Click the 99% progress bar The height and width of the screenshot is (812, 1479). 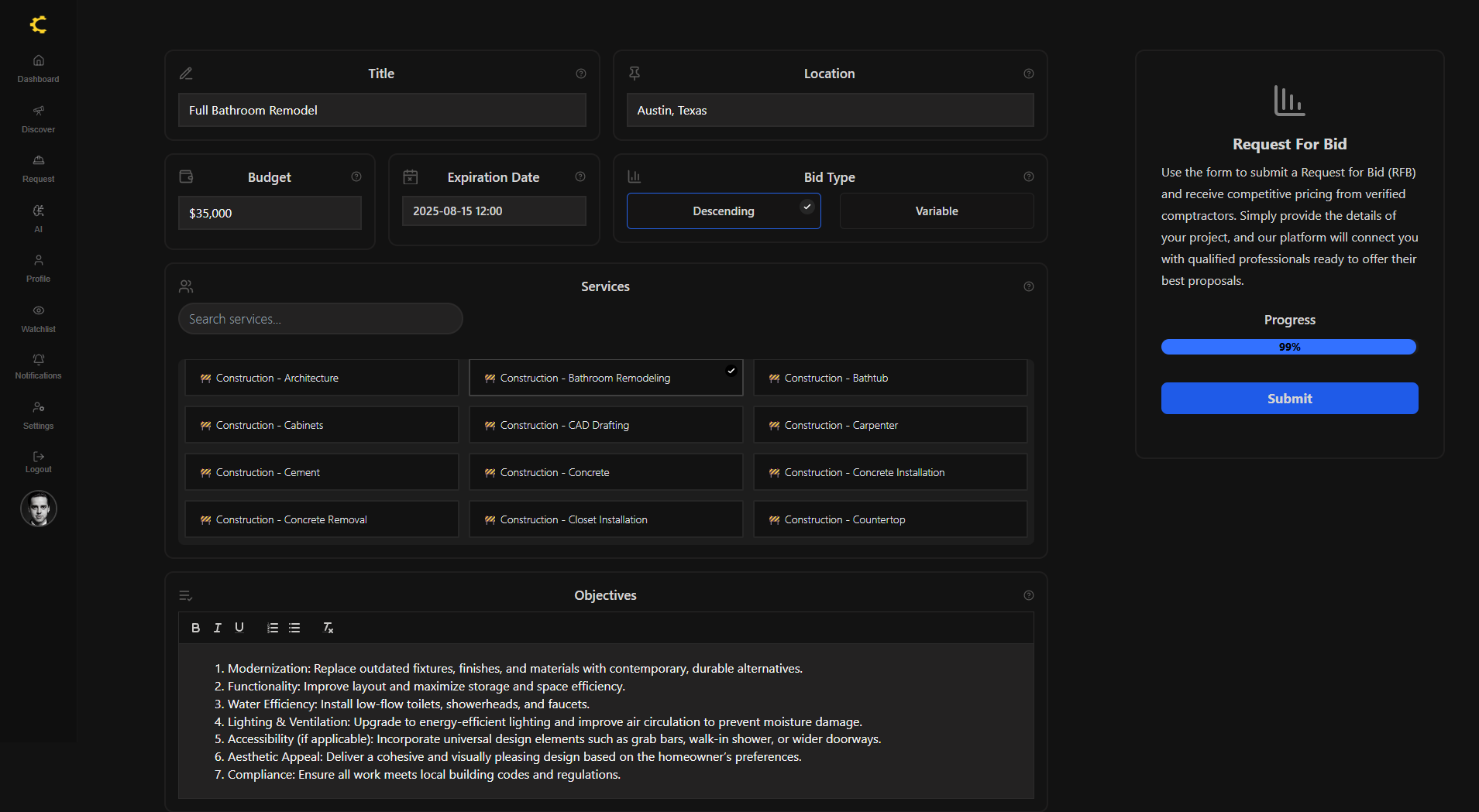pyautogui.click(x=1288, y=347)
